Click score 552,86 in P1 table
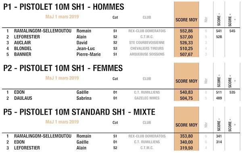The height and width of the screenshot is (153, 242). pos(186,31)
